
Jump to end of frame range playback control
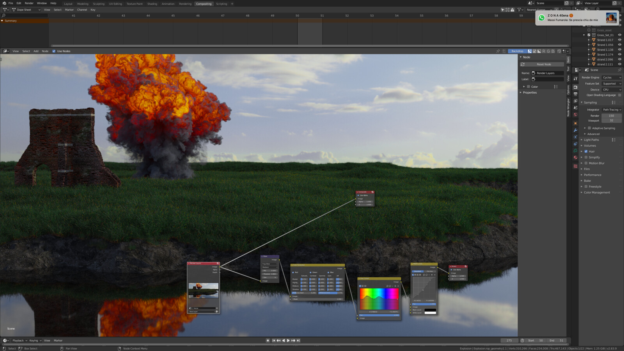tap(298, 340)
